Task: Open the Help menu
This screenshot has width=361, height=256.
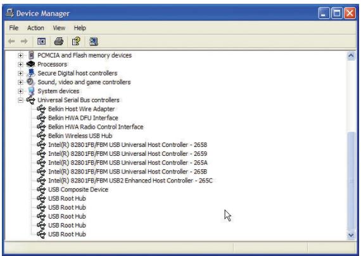Action: tap(80, 28)
